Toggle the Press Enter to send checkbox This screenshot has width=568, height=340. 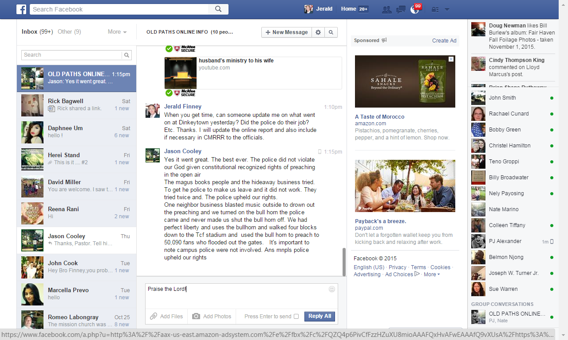click(296, 317)
